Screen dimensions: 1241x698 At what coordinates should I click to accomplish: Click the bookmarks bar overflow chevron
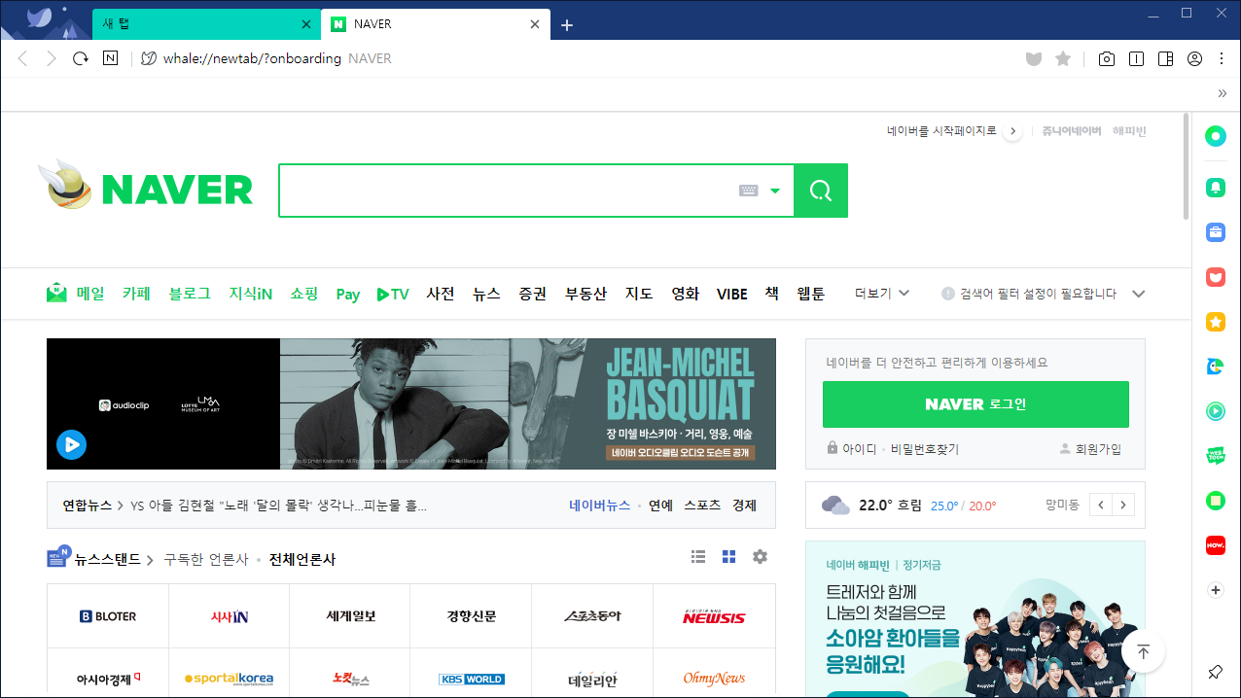1222,94
